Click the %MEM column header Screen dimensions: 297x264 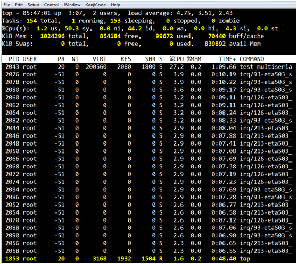pos(194,59)
